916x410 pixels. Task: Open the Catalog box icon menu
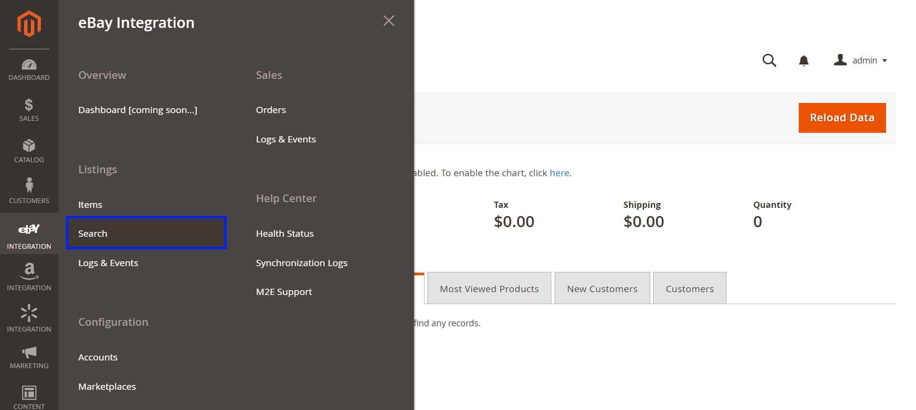[29, 151]
